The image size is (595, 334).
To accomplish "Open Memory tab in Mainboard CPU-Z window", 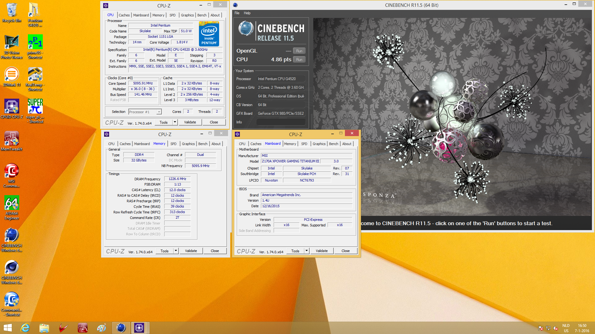I will (x=290, y=144).
